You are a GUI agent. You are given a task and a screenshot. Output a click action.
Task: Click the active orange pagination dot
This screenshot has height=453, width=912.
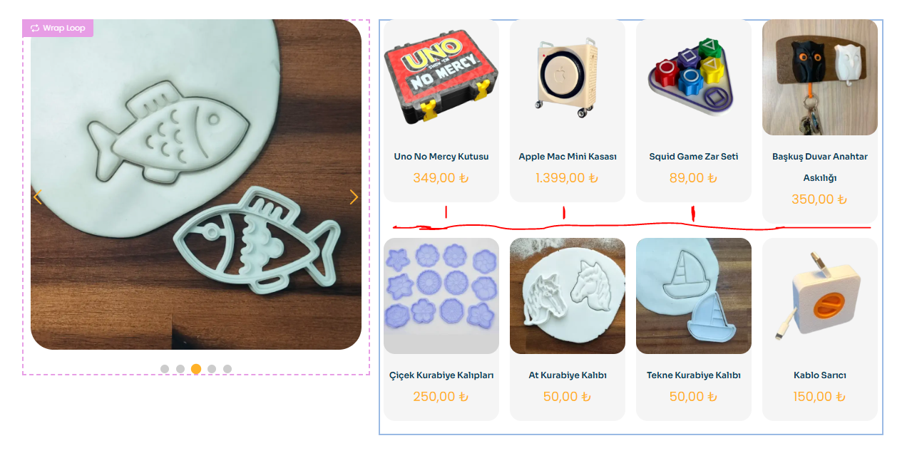[196, 369]
